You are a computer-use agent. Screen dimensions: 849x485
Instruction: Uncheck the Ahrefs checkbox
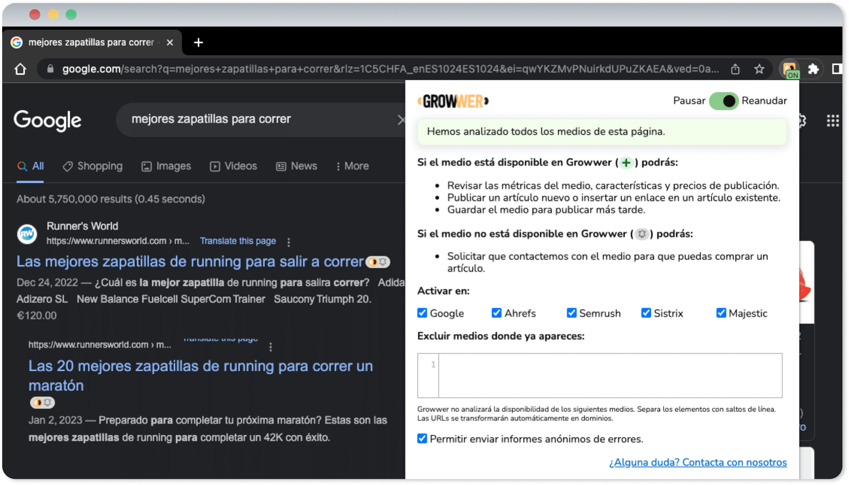coord(496,313)
